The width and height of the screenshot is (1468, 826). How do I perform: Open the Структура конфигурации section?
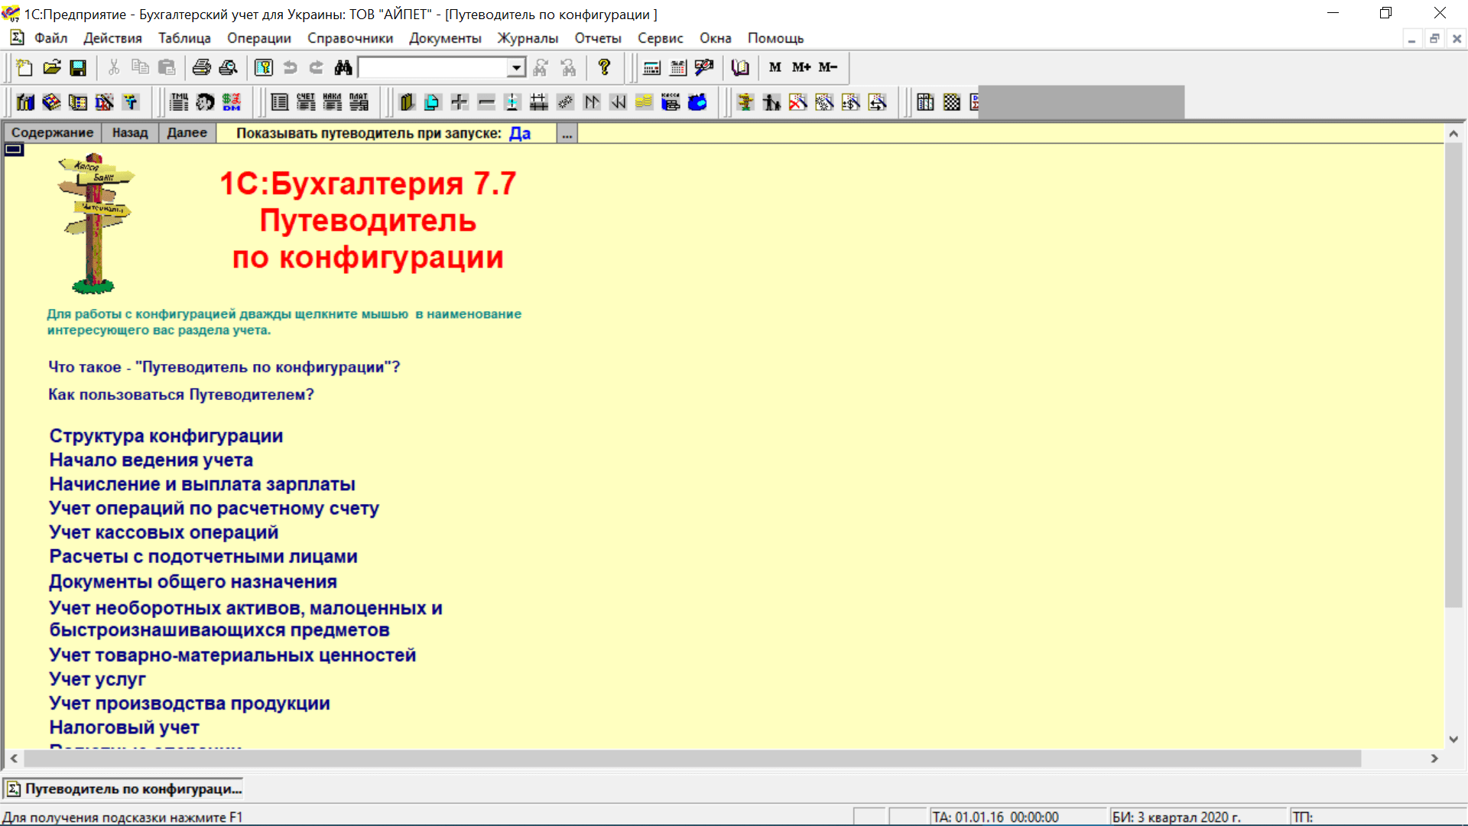tap(166, 436)
